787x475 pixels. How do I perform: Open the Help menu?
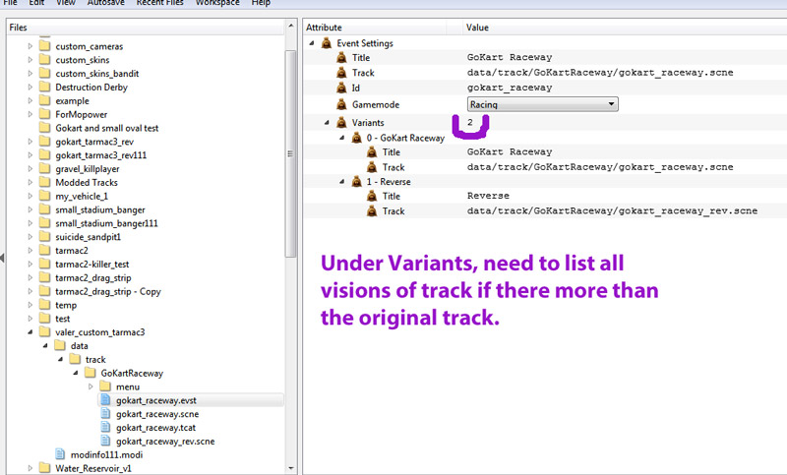pyautogui.click(x=261, y=3)
